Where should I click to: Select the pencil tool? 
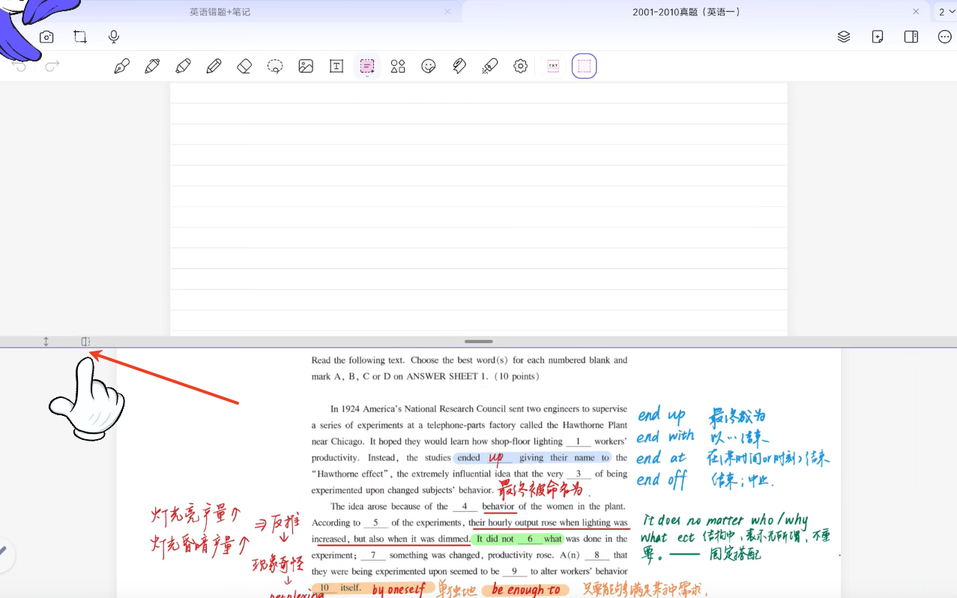click(x=214, y=66)
